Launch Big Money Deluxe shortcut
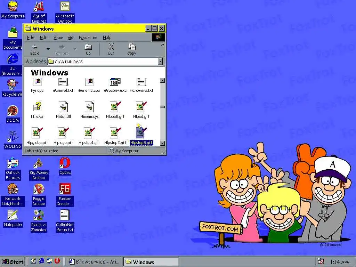This screenshot has width=356, height=267. tap(39, 169)
